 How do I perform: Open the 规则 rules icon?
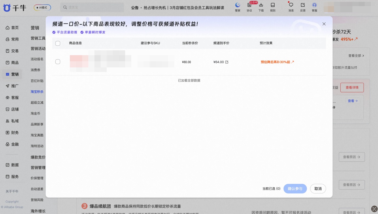tap(273, 7)
